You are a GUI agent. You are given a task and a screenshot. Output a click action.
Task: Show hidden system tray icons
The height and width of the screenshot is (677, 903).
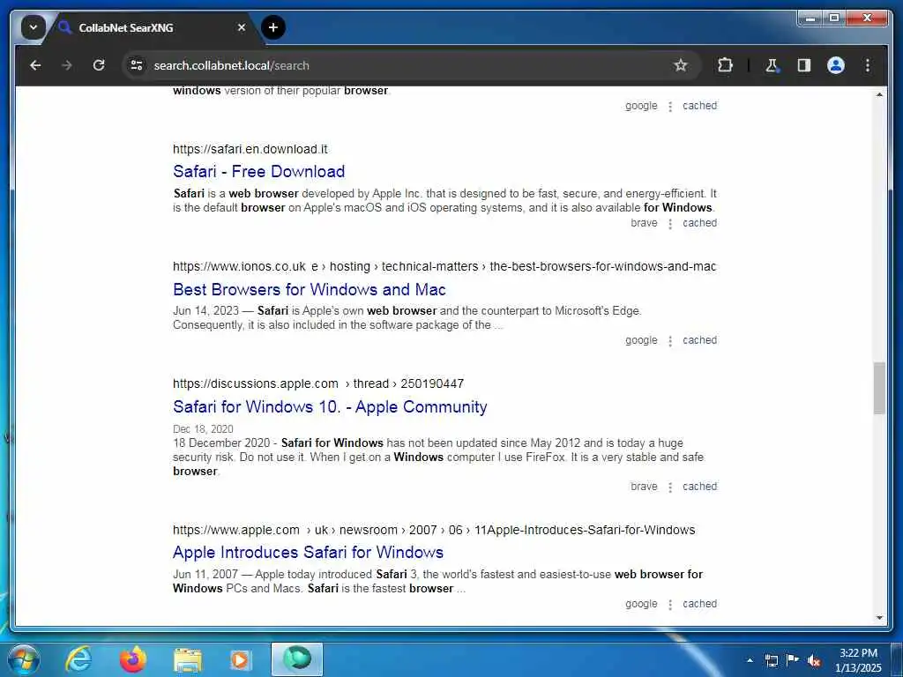[750, 660]
